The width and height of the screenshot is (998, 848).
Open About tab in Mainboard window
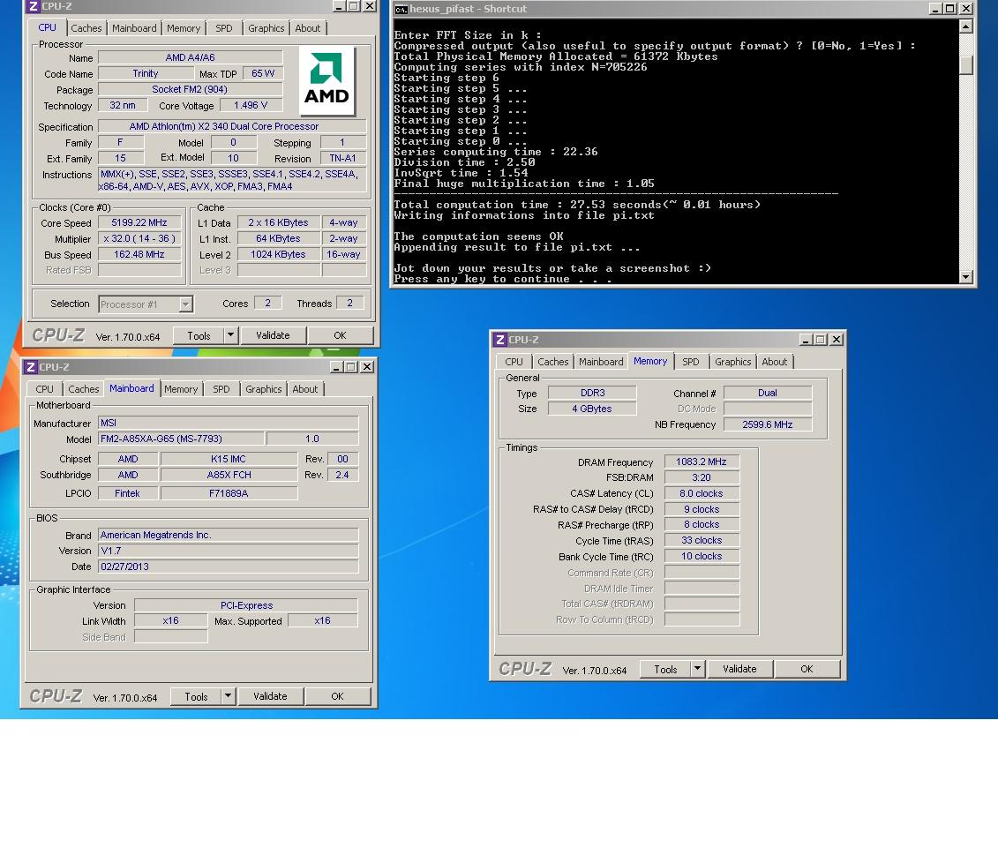[305, 389]
